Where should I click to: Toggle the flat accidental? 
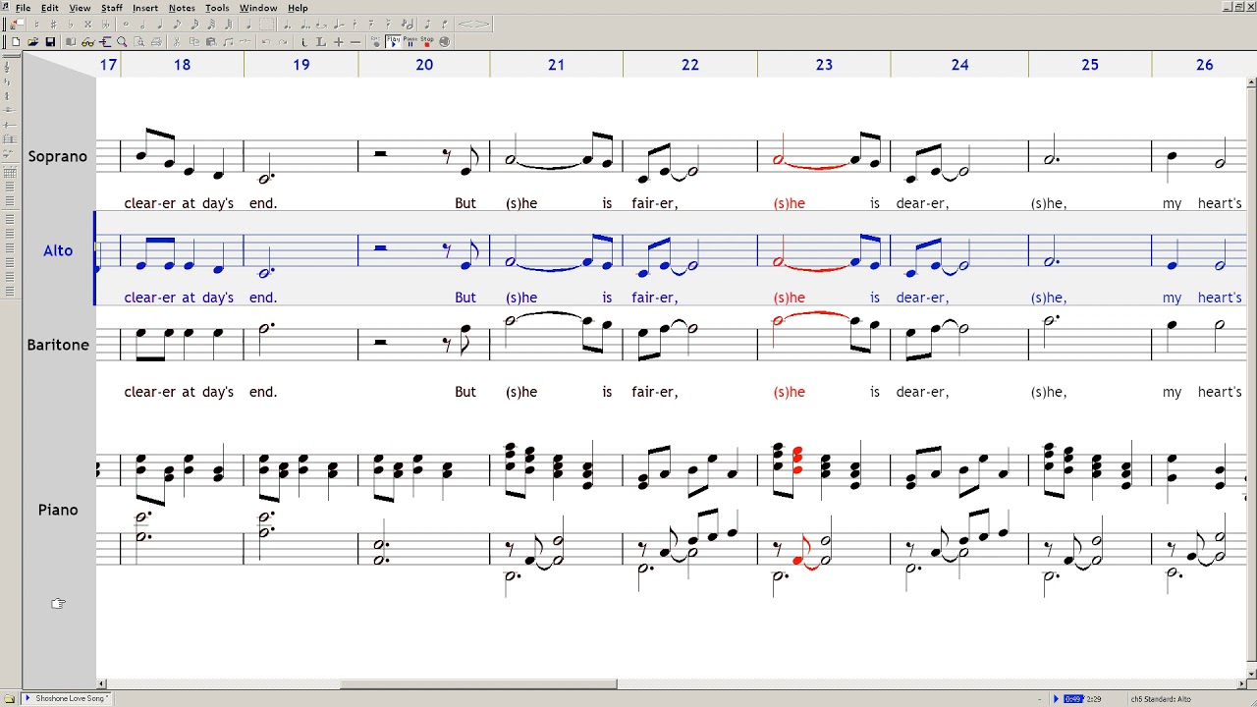coord(71,24)
